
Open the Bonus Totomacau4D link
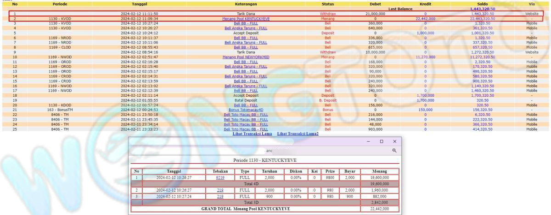pyautogui.click(x=246, y=110)
